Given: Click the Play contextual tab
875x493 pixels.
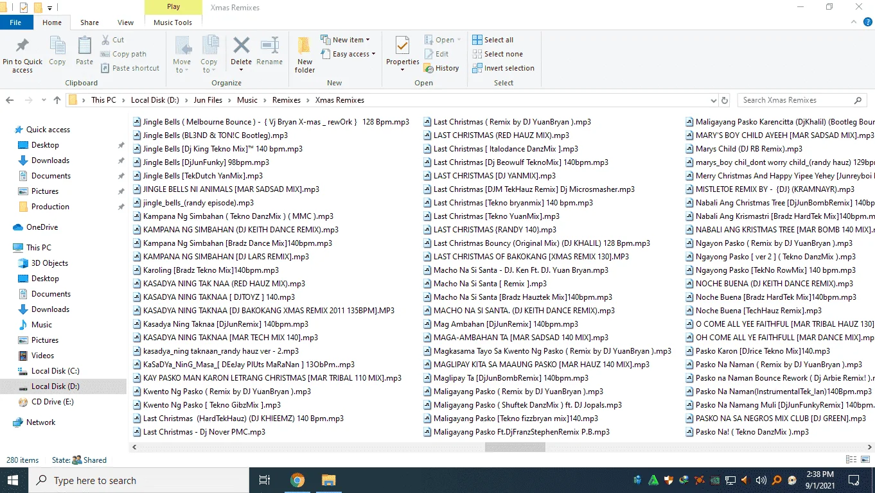Looking at the screenshot, I should [x=173, y=6].
